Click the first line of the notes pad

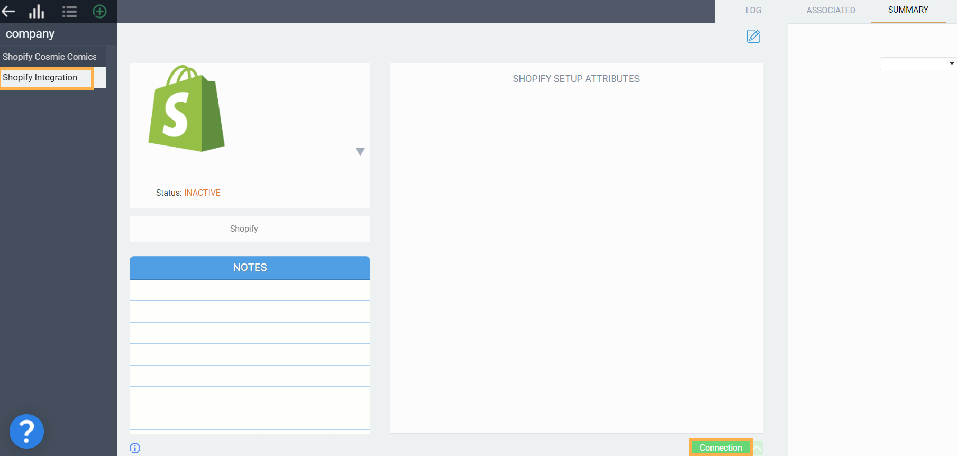pyautogui.click(x=250, y=290)
